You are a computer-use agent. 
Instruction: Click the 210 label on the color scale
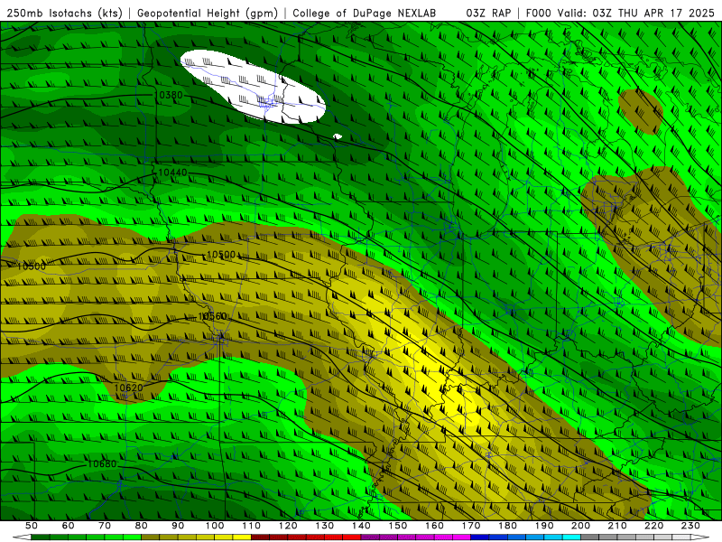point(617,526)
